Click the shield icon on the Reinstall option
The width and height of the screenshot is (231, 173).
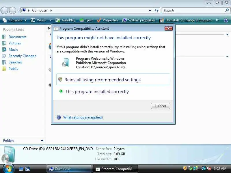click(x=60, y=79)
